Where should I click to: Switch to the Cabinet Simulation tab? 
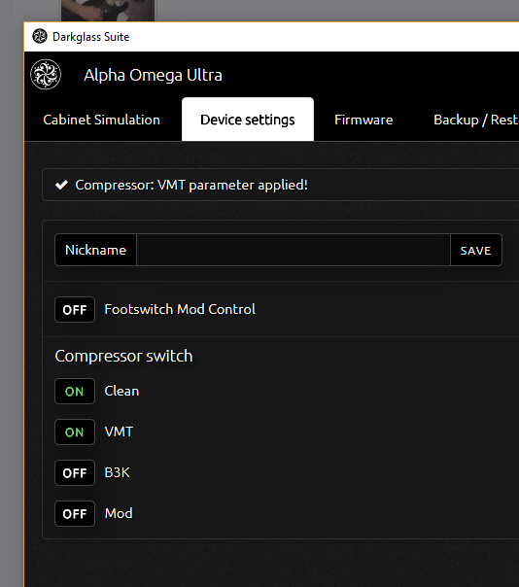pos(101,120)
